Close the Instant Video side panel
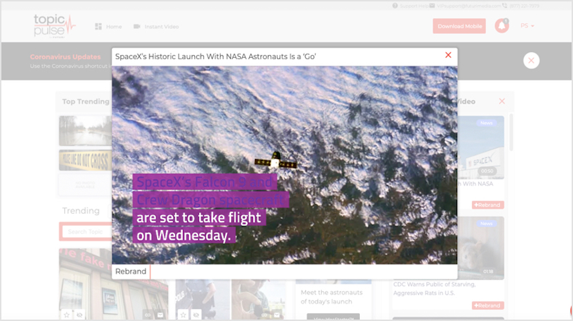This screenshot has width=573, height=321. [502, 101]
